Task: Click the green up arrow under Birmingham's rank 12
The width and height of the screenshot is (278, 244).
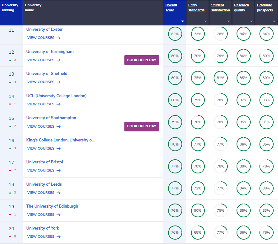Action: pos(10,61)
